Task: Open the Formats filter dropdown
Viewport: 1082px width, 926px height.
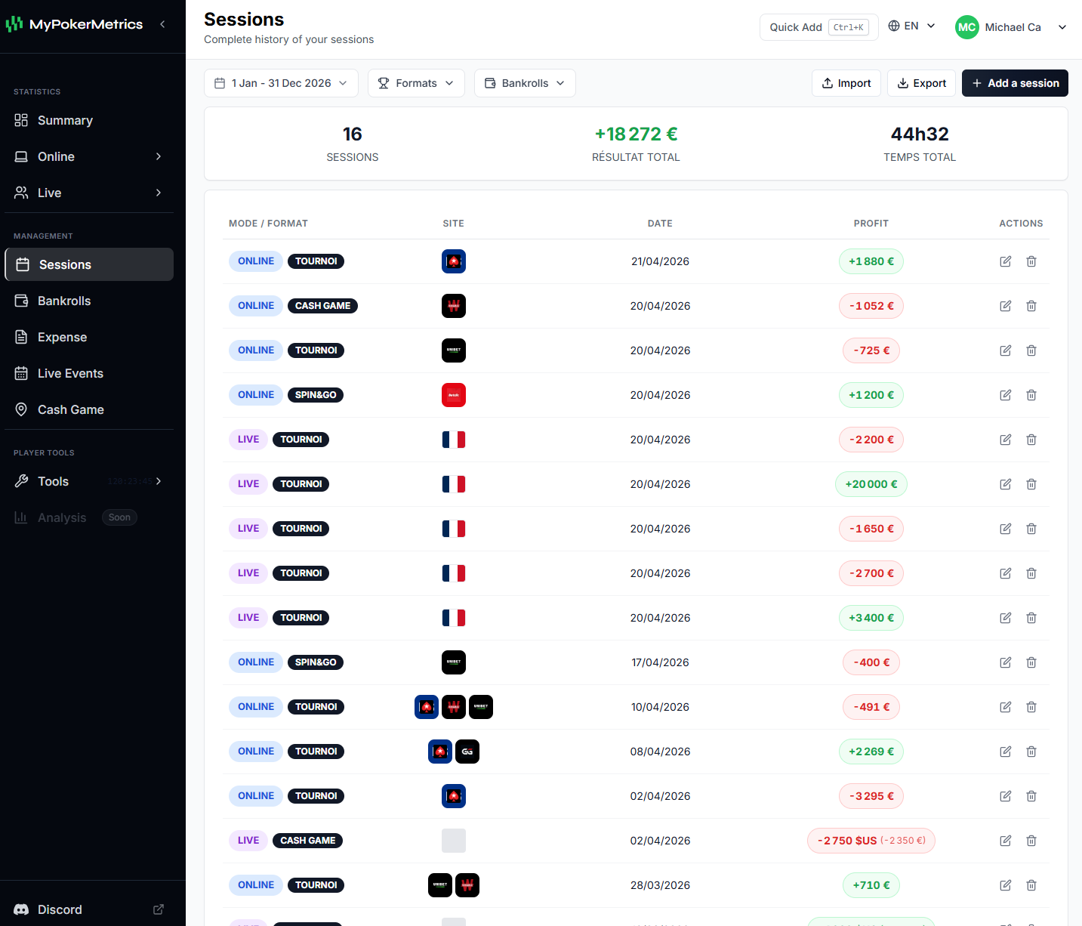Action: pos(416,83)
